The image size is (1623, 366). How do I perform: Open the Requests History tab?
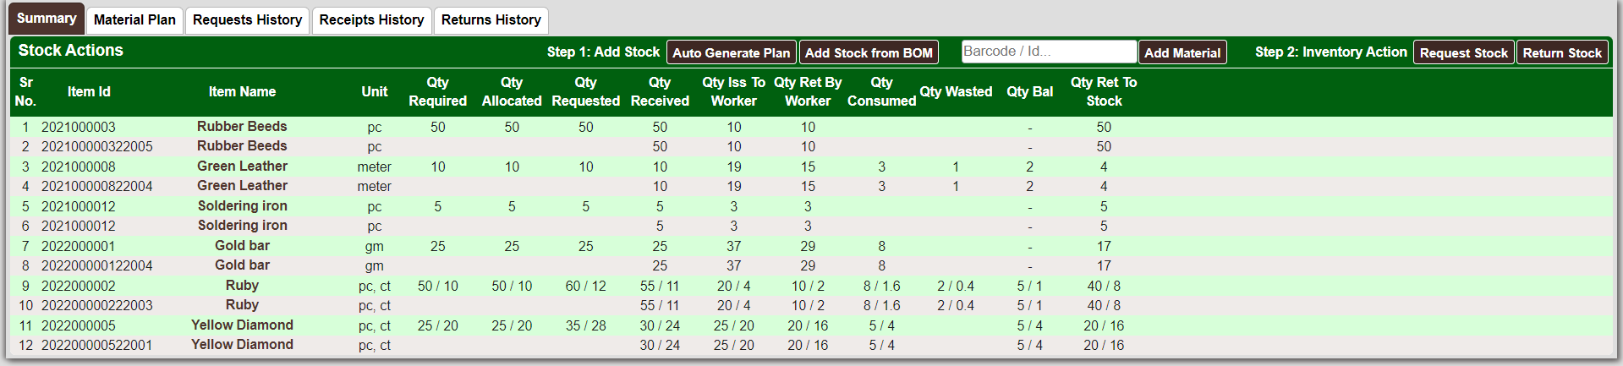click(247, 19)
